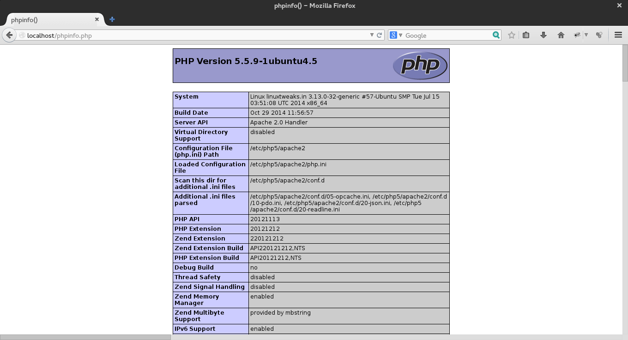Click the site identity globe icon
The width and height of the screenshot is (628, 340).
[22, 35]
